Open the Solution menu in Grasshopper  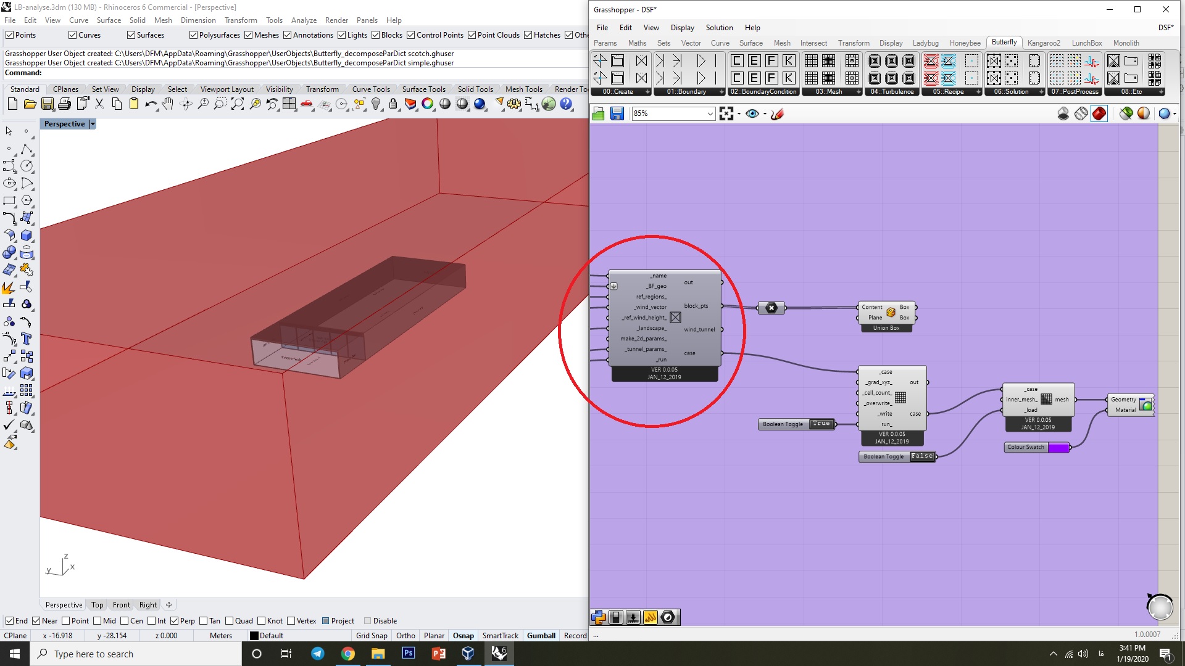coord(719,28)
